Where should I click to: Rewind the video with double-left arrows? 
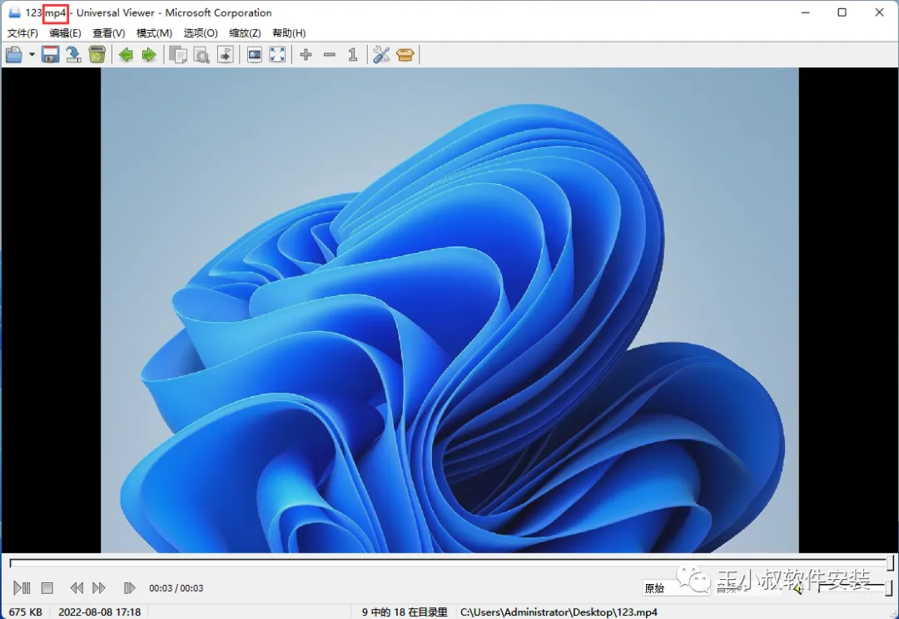pos(77,588)
